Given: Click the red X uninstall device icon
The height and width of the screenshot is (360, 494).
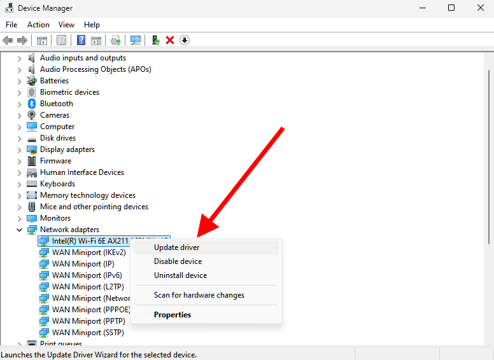Looking at the screenshot, I should pyautogui.click(x=170, y=40).
